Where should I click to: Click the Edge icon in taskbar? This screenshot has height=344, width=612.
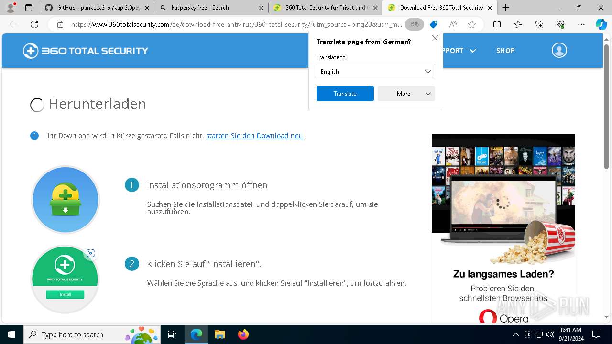[x=197, y=334]
